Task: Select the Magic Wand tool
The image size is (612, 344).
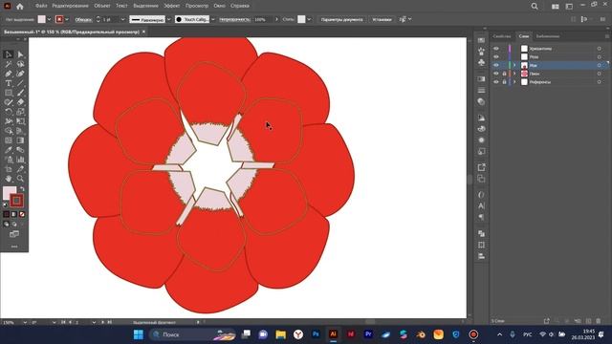Action: 9,64
